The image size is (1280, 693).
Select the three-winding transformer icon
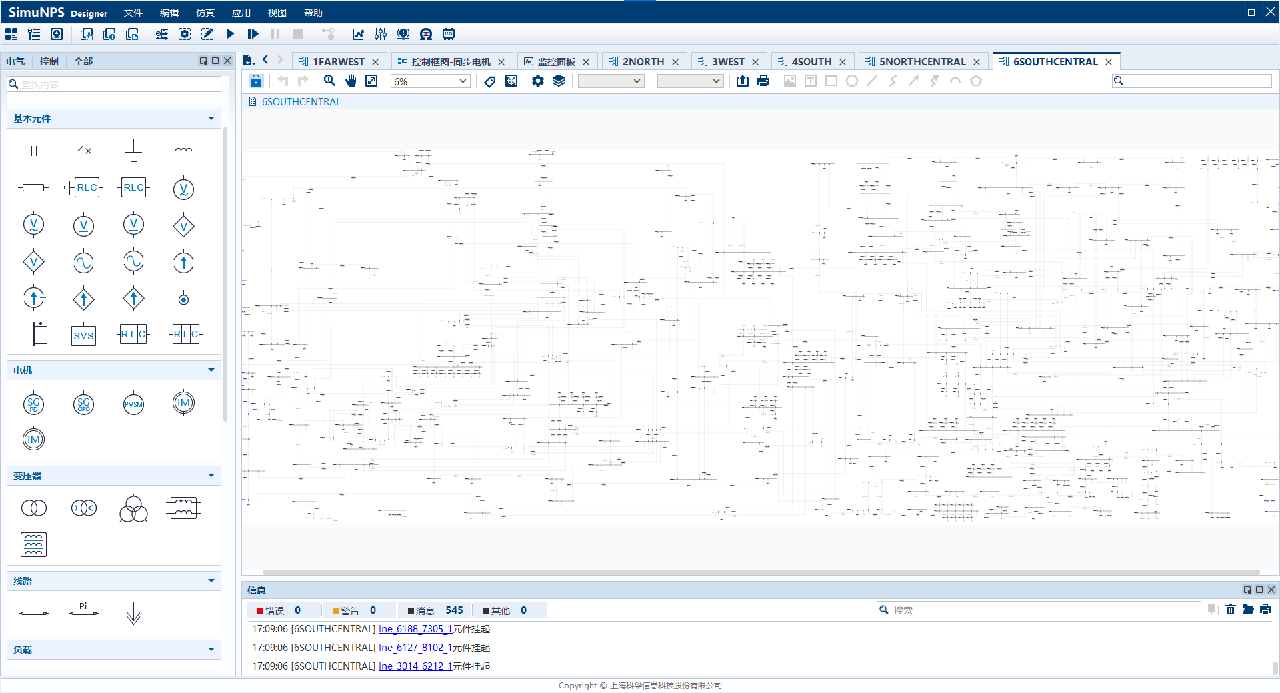click(133, 509)
